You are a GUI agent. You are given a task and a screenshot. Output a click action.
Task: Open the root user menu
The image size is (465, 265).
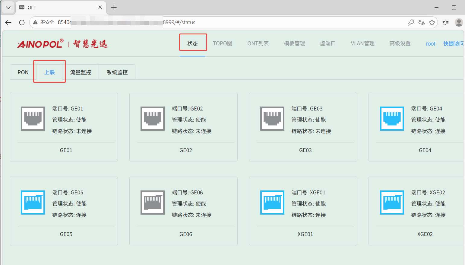pyautogui.click(x=430, y=44)
